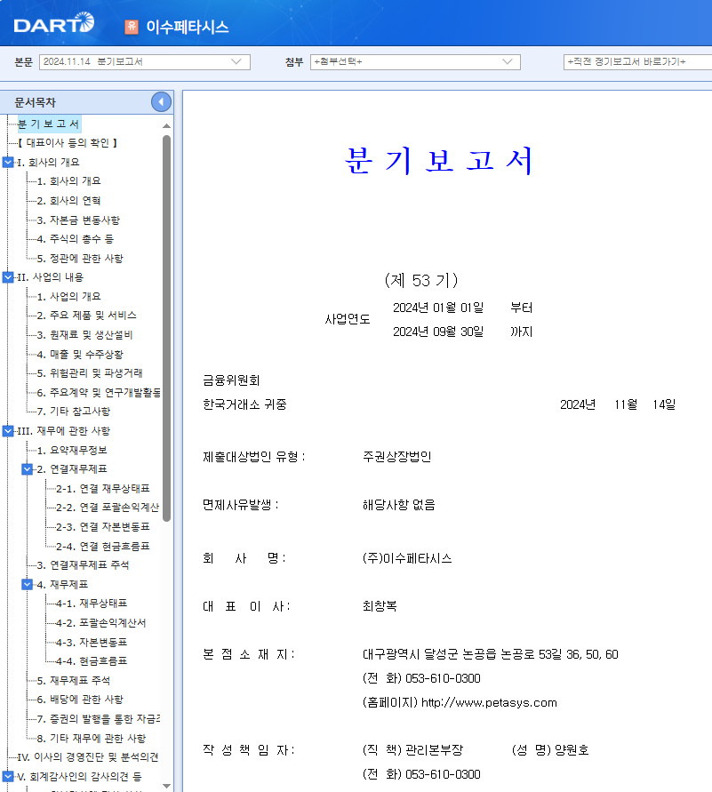Collapse the 문서목차 panel with the arrow icon
The image size is (712, 792).
[161, 101]
